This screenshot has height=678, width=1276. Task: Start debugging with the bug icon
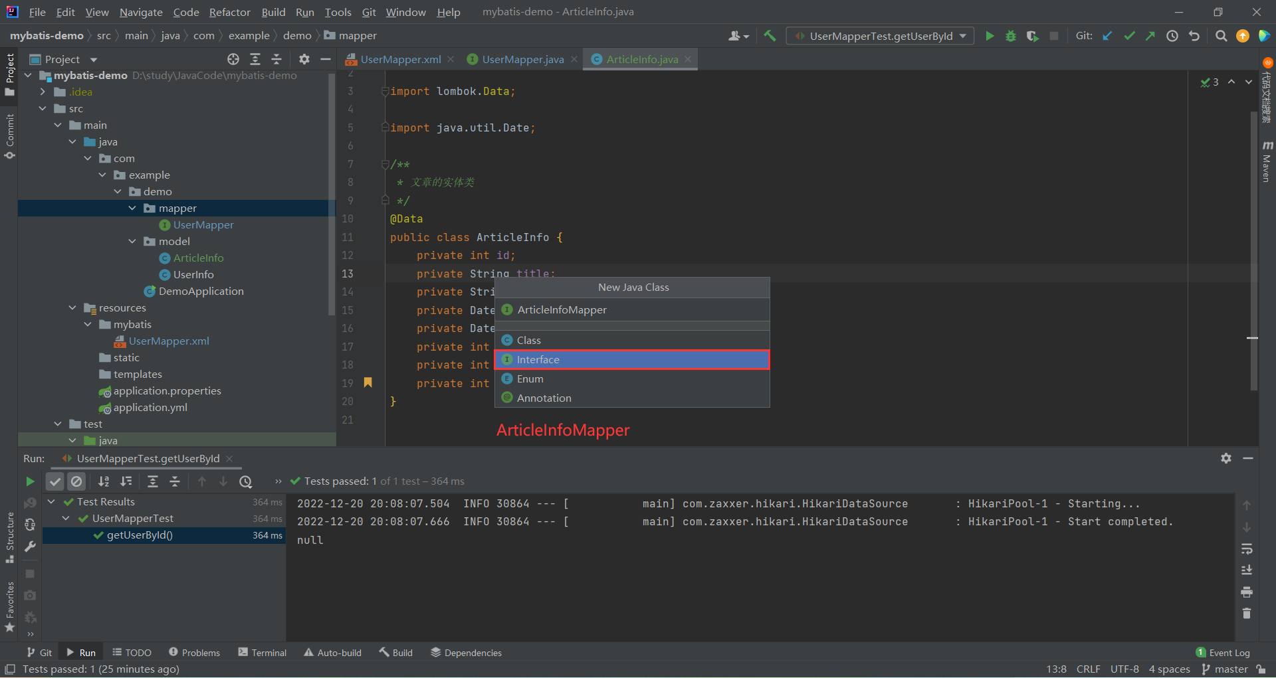click(1011, 36)
